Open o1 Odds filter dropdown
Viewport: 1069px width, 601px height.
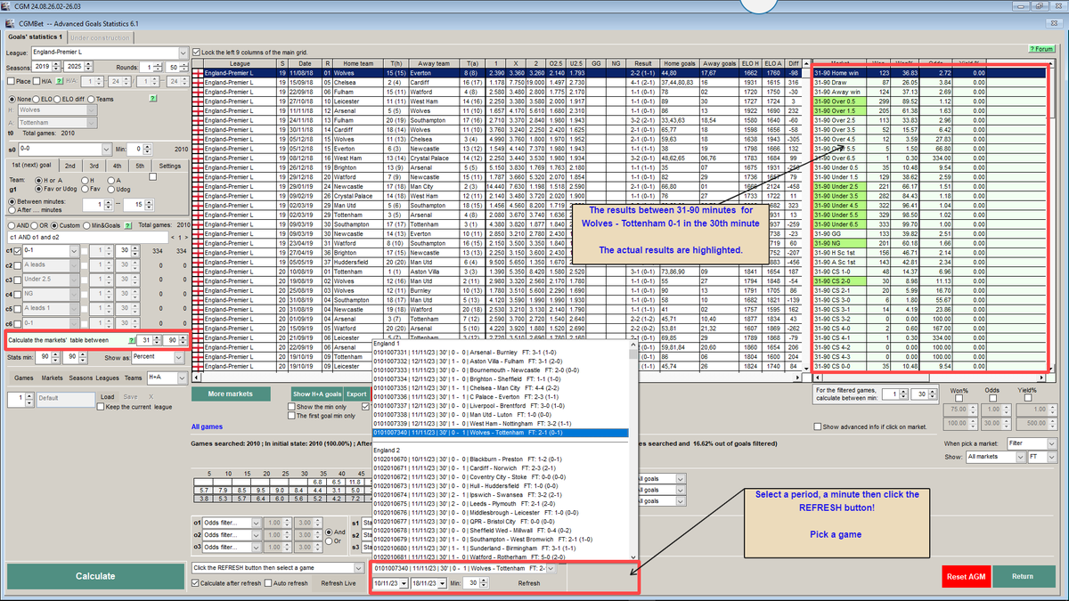[254, 522]
